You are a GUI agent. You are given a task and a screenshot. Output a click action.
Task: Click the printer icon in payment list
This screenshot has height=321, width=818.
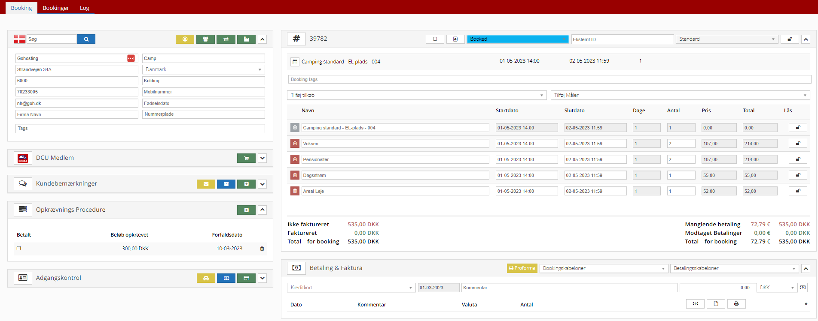click(736, 304)
